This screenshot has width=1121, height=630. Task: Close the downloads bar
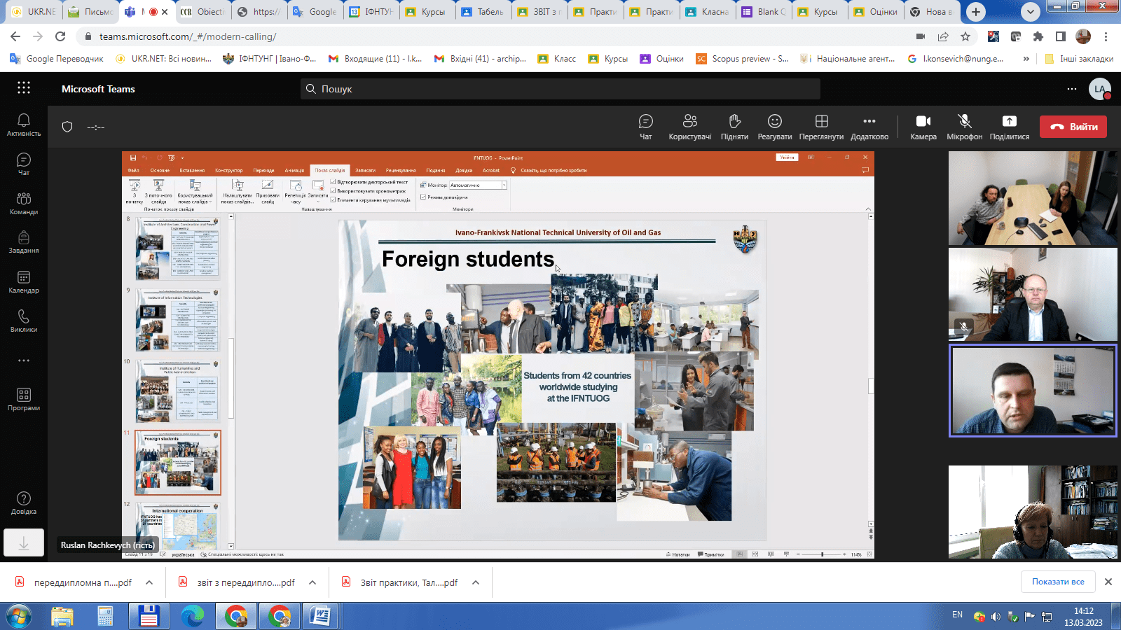[1108, 582]
